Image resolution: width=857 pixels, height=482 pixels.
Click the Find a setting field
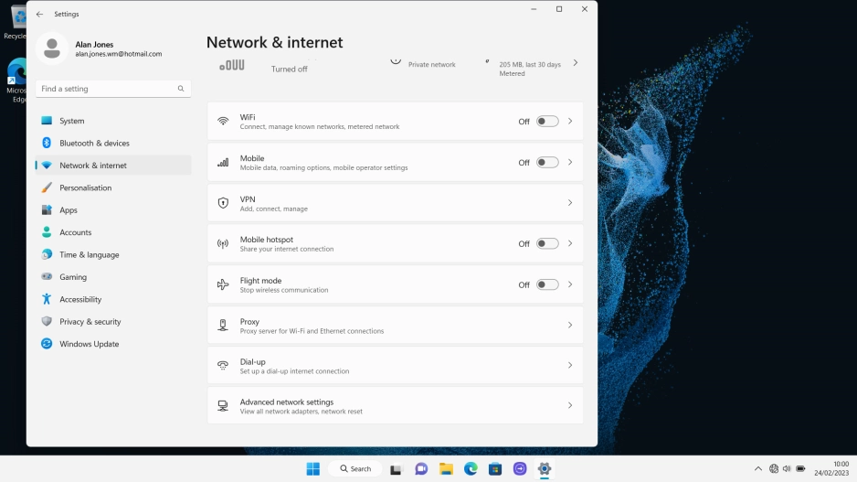click(x=105, y=89)
